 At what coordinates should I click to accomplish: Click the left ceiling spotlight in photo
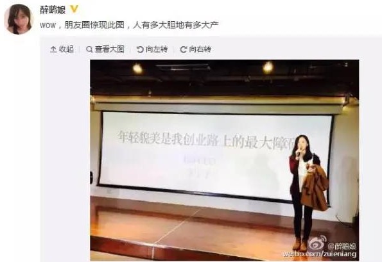pyautogui.click(x=137, y=69)
